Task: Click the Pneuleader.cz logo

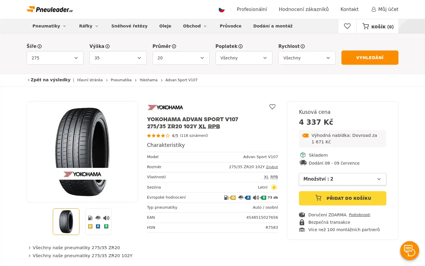Action: (50, 9)
